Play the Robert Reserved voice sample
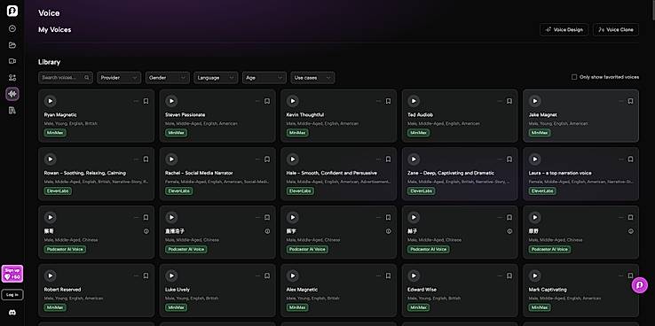Screen dimensions: 655x326 (x=50, y=276)
